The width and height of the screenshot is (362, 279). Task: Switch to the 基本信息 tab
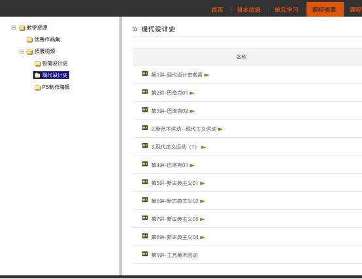[249, 10]
